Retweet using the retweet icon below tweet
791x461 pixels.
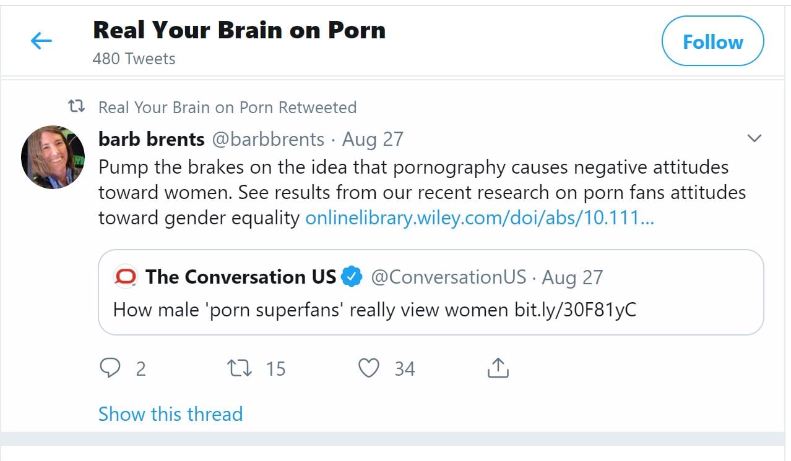point(240,368)
